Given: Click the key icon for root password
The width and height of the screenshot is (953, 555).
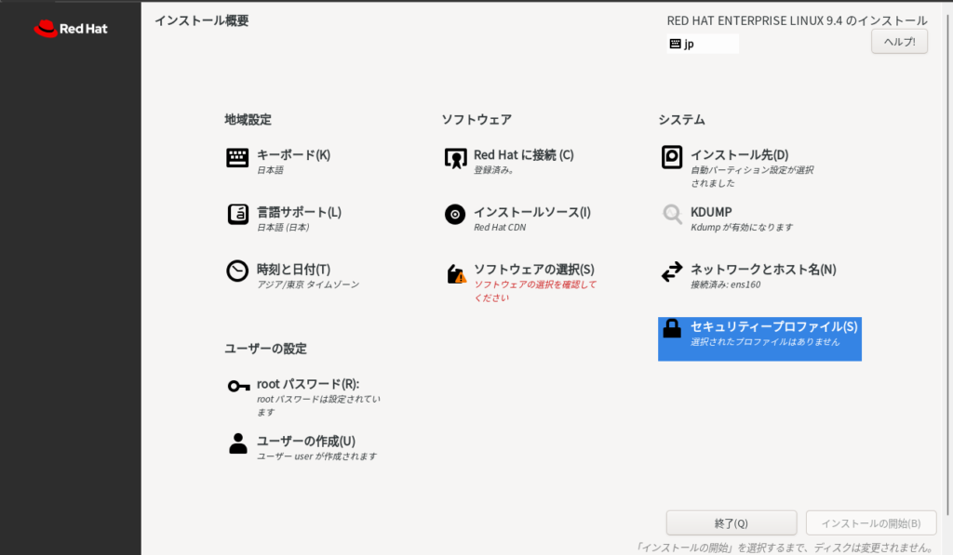Looking at the screenshot, I should click(238, 386).
